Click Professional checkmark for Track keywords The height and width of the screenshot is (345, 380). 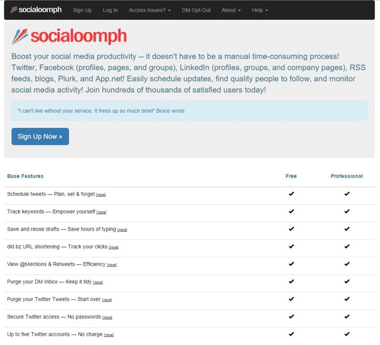pos(347,211)
